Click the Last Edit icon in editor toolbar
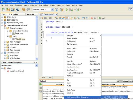This screenshot has width=133, height=100. click(x=42, y=18)
